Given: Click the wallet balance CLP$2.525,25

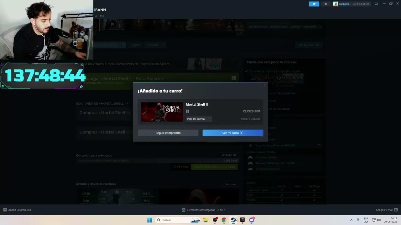Looking at the screenshot, I should pyautogui.click(x=361, y=4).
